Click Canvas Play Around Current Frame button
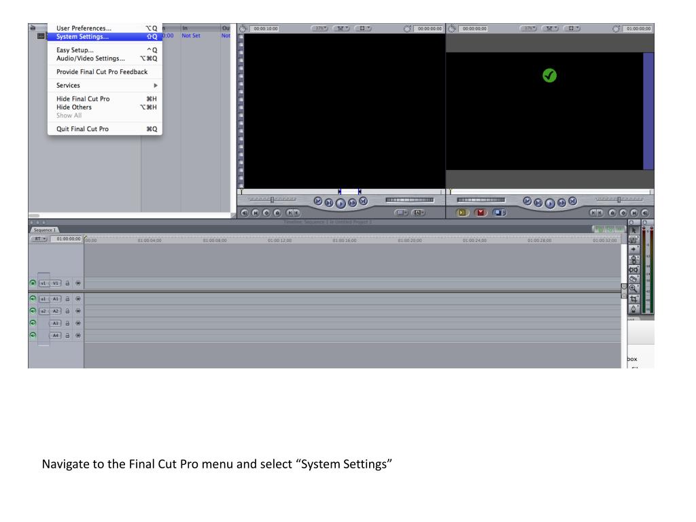The height and width of the screenshot is (522, 696). click(x=561, y=203)
